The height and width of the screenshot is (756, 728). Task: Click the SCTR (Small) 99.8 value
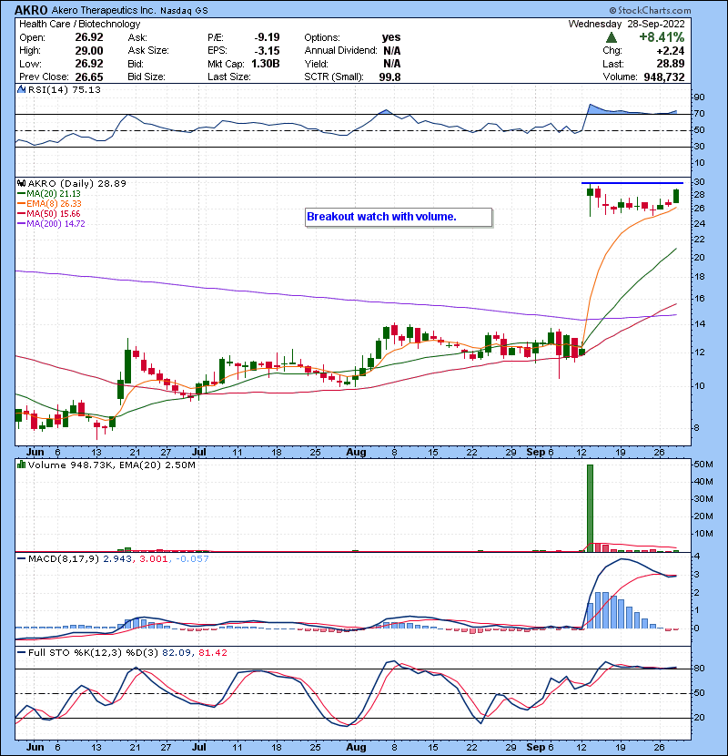[x=389, y=77]
